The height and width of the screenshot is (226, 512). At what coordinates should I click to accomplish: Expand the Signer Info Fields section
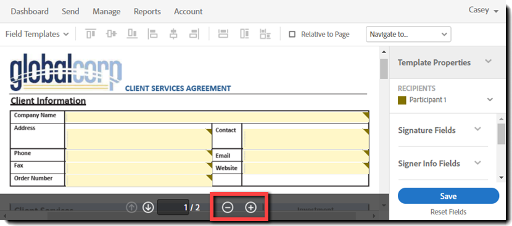[x=477, y=162]
